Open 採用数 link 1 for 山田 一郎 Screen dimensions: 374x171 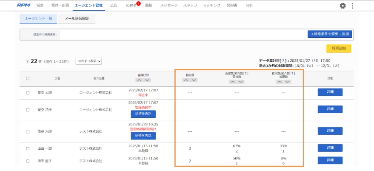coord(283,151)
